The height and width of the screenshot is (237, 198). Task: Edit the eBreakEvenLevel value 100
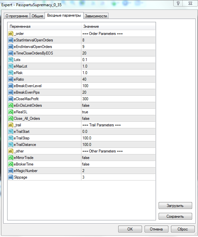tap(119, 86)
